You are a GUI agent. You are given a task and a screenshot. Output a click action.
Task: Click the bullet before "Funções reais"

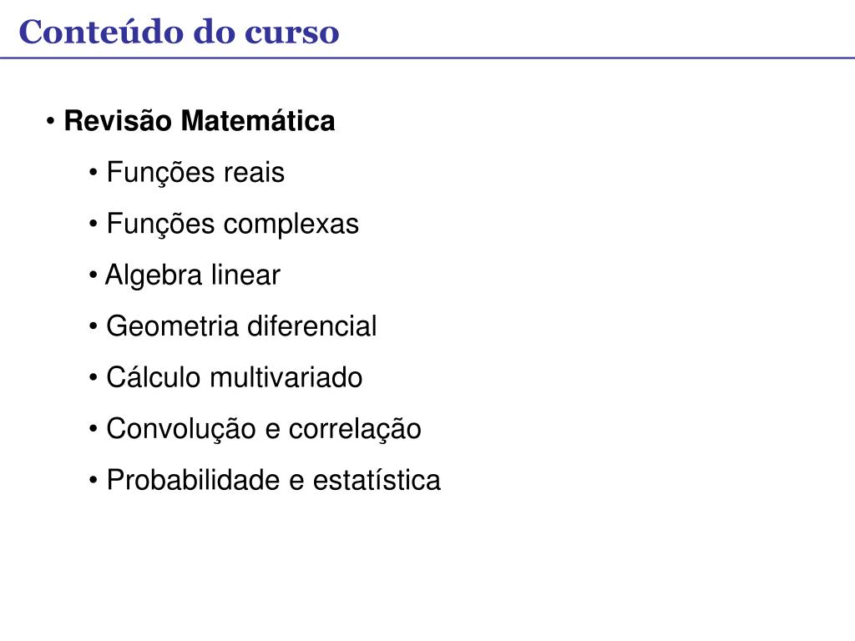[x=94, y=173]
